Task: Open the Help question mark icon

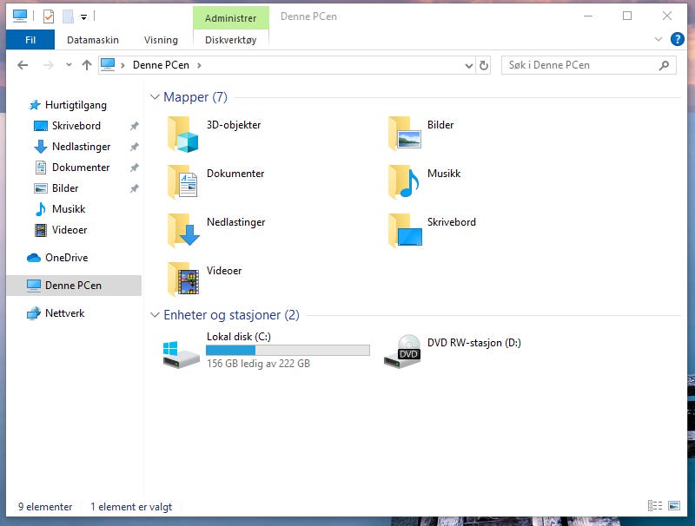Action: (x=677, y=39)
